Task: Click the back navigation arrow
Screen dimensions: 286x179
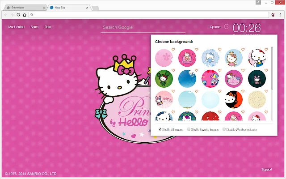Action: (x=6, y=15)
